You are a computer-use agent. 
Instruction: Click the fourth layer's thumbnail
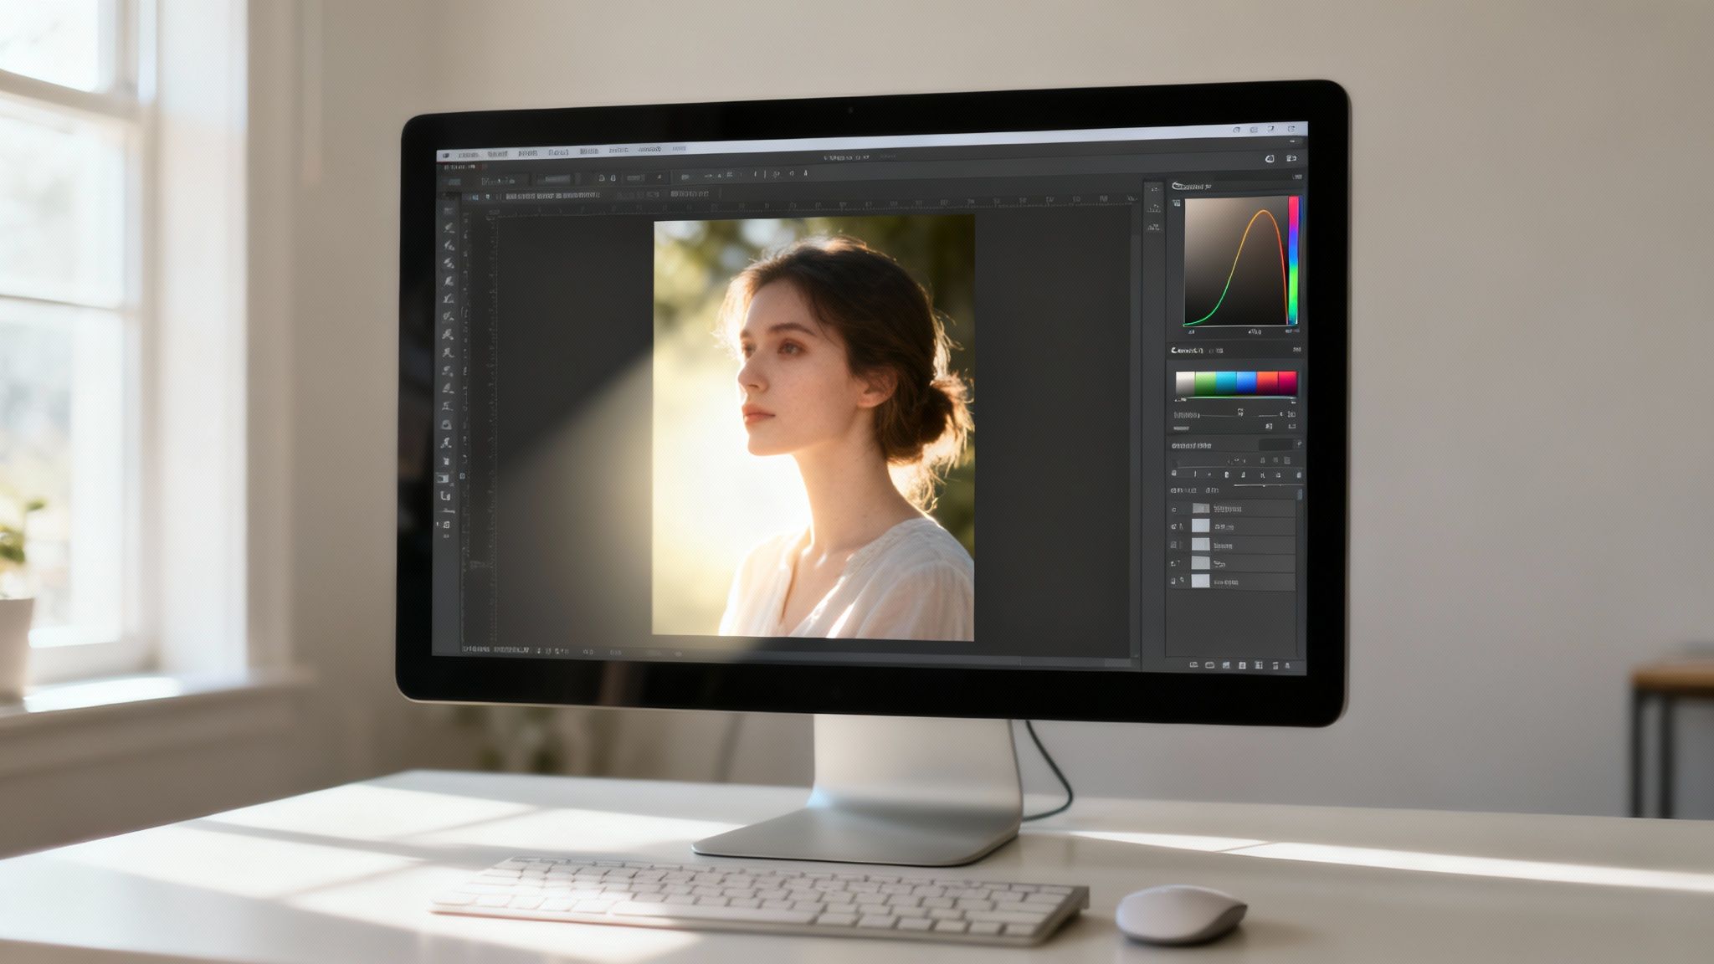pyautogui.click(x=1200, y=563)
